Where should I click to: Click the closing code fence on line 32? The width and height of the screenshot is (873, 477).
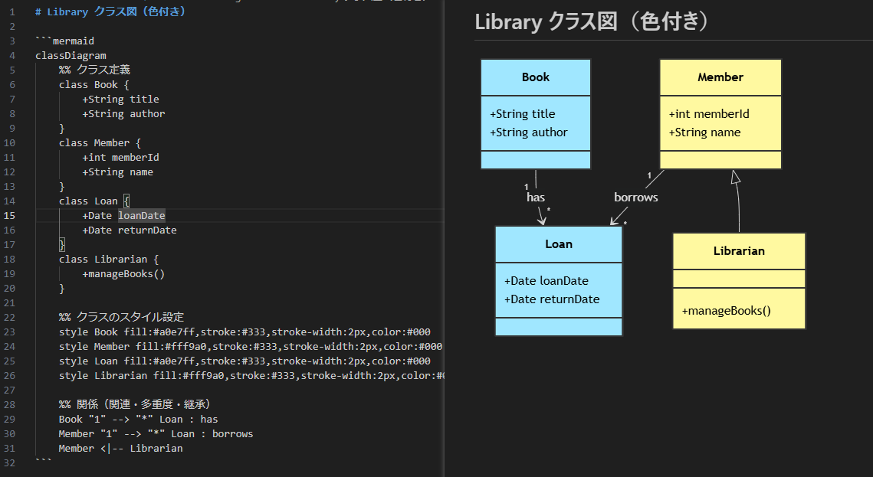click(44, 461)
